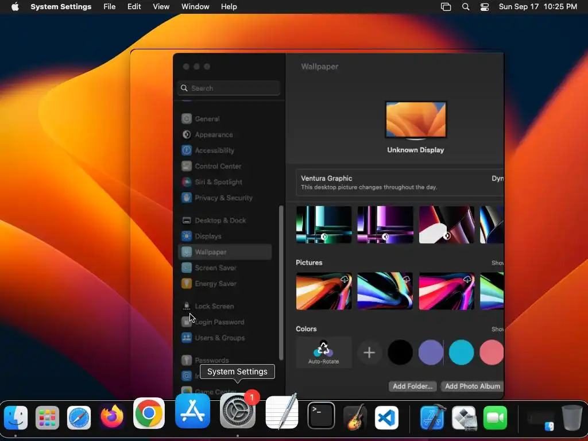
Task: Click the Stage Manager menu bar icon
Action: (x=446, y=7)
